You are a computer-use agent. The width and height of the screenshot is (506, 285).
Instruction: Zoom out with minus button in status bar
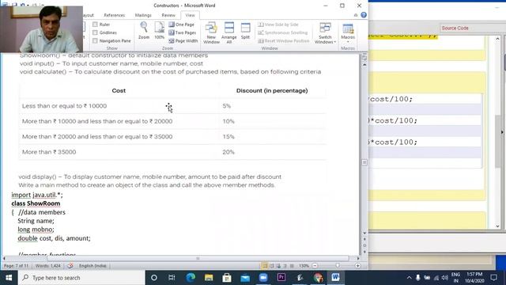tap(315, 266)
